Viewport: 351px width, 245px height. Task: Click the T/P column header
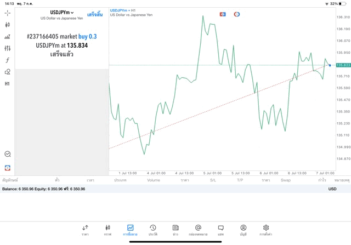(x=240, y=180)
